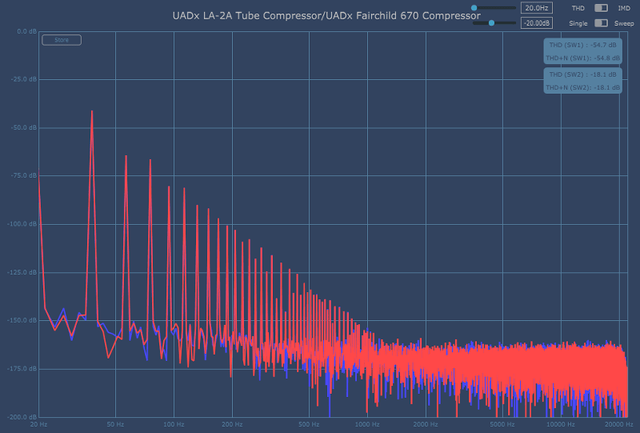Click the 500 Hz axis label
The image size is (640, 433).
309,424
